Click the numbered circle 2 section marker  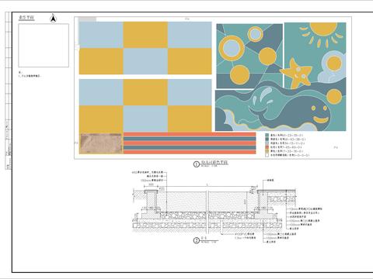click(x=197, y=240)
